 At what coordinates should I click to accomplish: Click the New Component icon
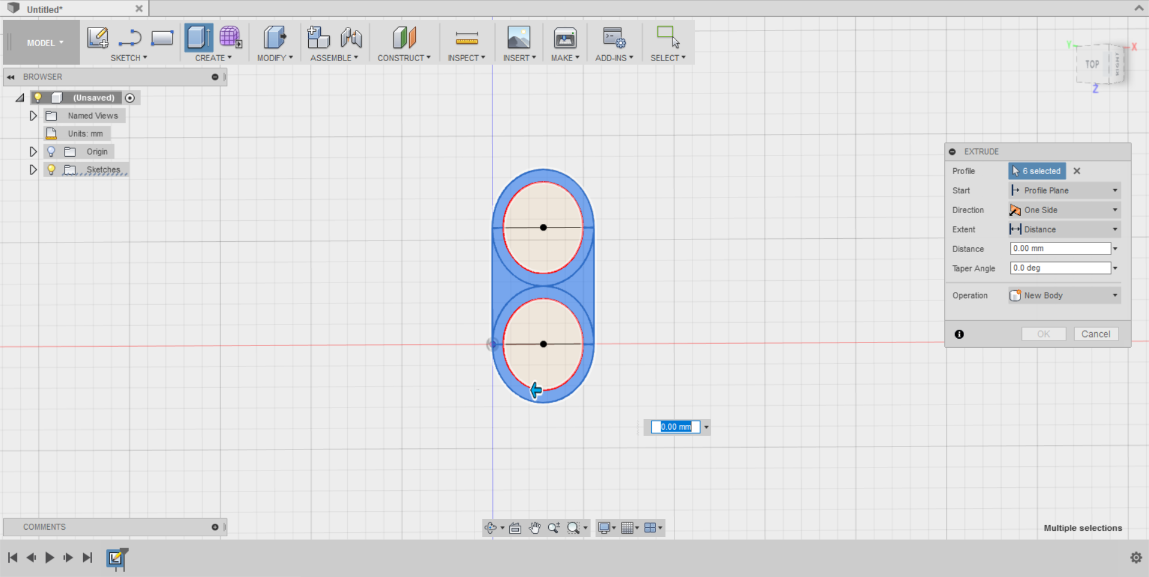318,37
